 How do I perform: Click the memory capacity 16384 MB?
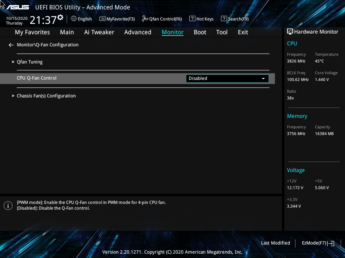coord(324,134)
